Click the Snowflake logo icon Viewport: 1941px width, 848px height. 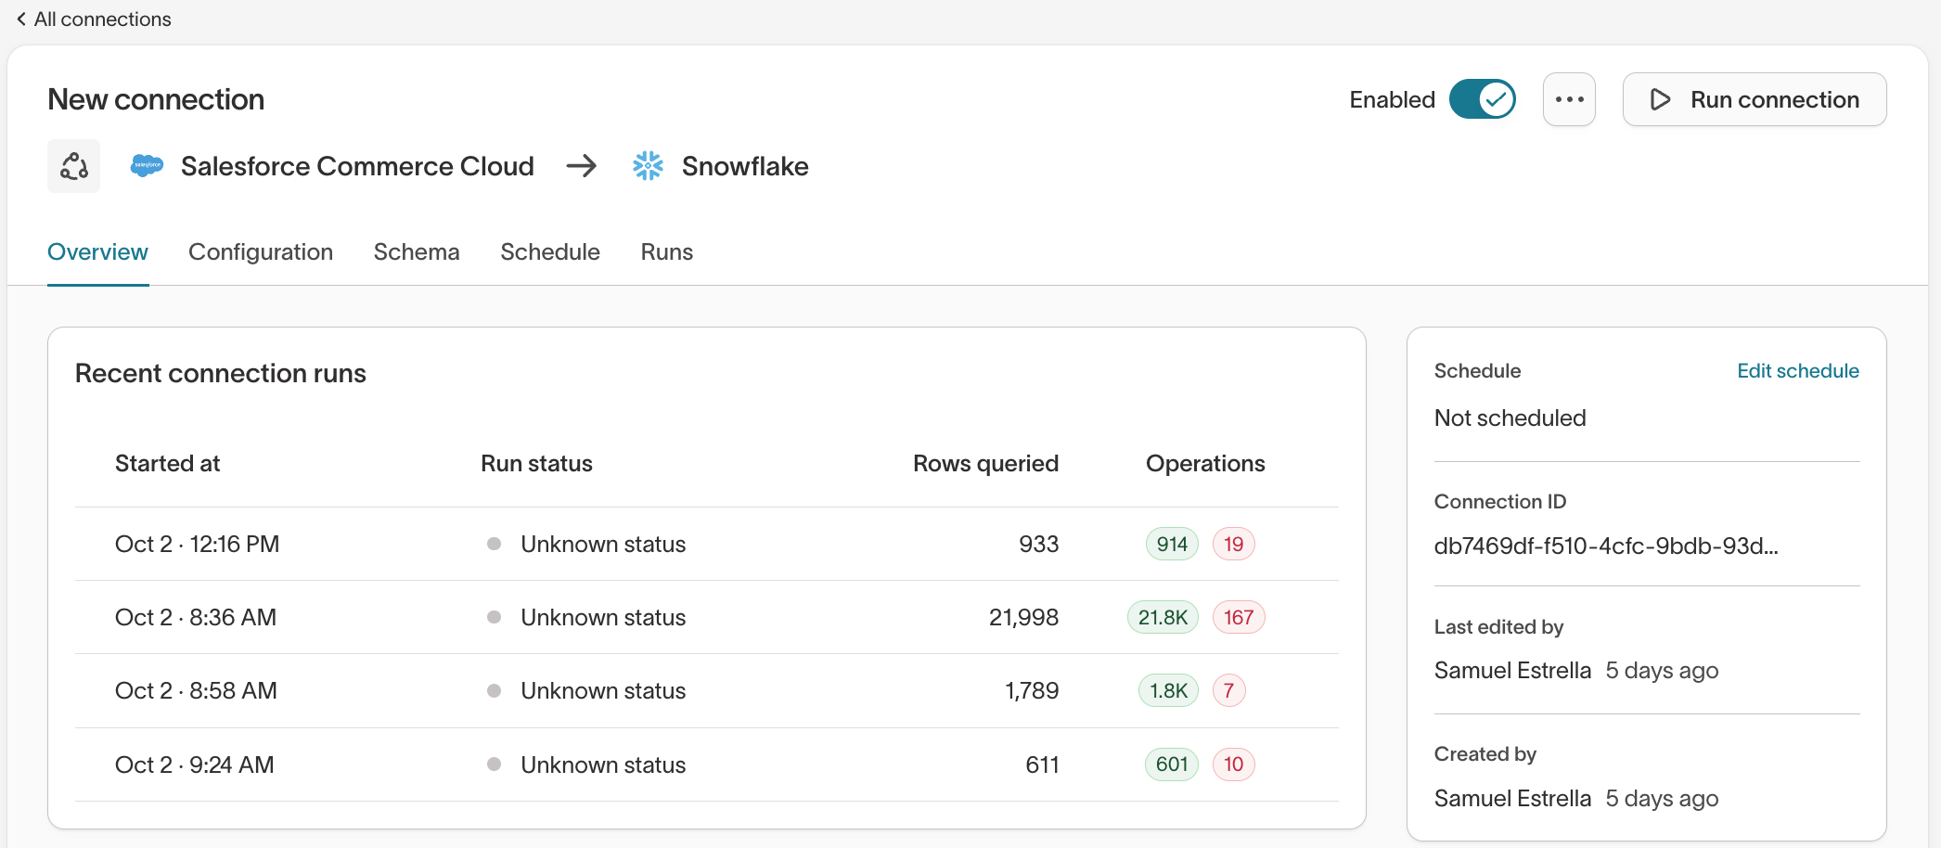[x=648, y=166]
